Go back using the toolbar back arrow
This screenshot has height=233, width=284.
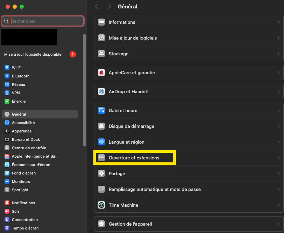(x=97, y=6)
